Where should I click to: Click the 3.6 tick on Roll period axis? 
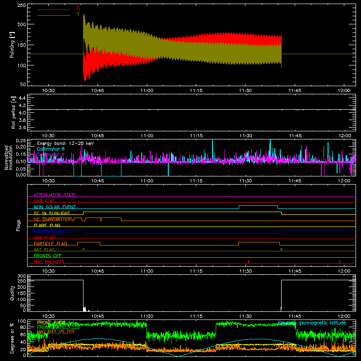(x=22, y=127)
